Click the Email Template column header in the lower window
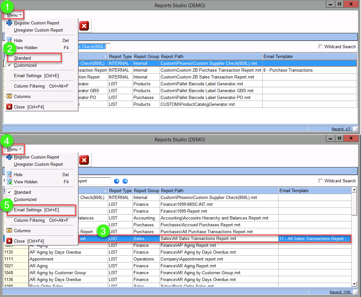Screen dimensions: 361x297 [x=294, y=191]
